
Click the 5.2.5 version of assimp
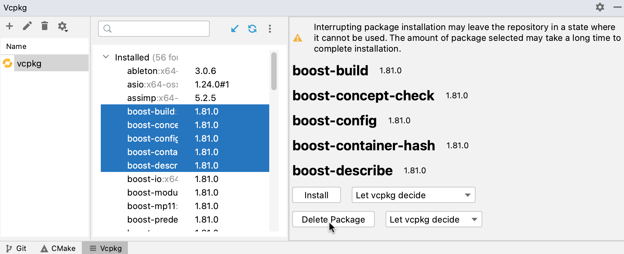(x=205, y=98)
